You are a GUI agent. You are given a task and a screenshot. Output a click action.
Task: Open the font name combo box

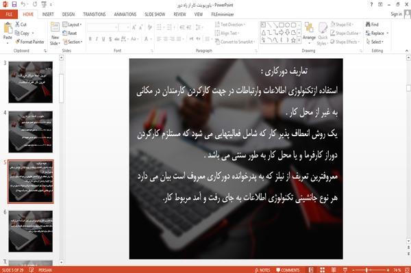click(102, 27)
